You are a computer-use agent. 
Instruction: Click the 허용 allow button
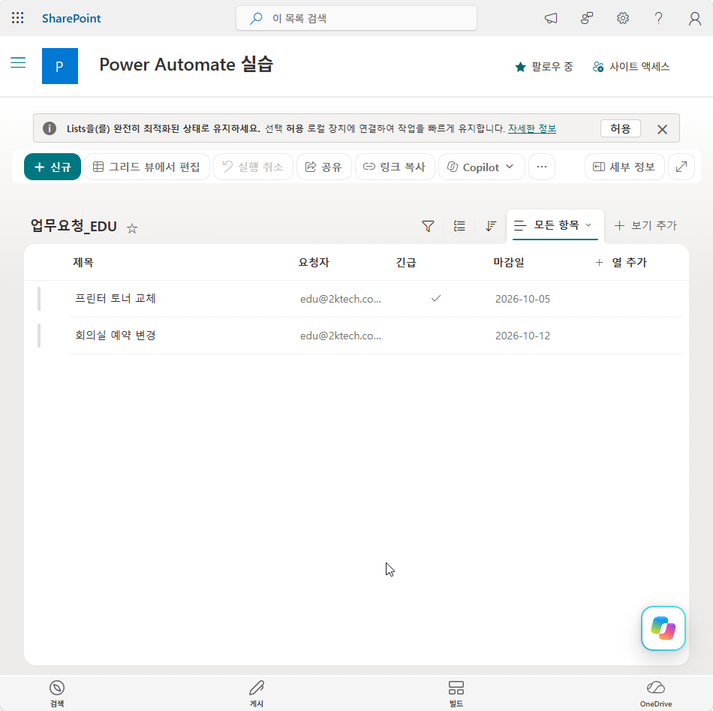pyautogui.click(x=620, y=128)
